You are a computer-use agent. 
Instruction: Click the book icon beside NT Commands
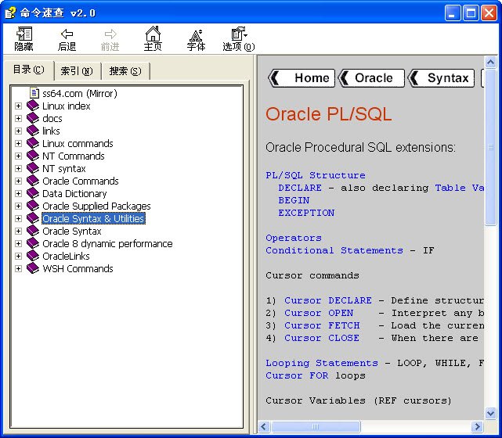pos(33,156)
